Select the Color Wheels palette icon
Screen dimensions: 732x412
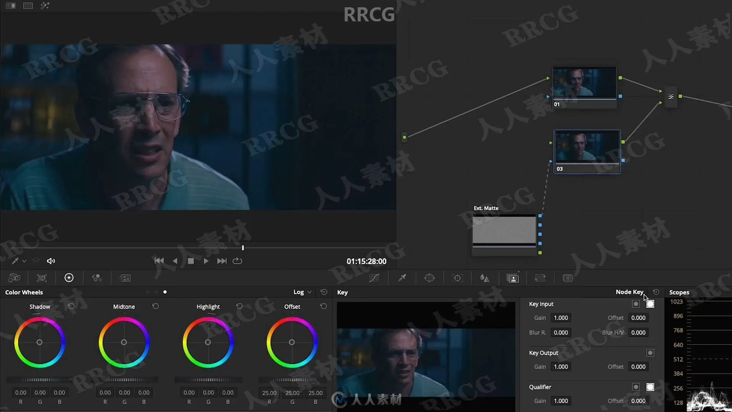(69, 278)
